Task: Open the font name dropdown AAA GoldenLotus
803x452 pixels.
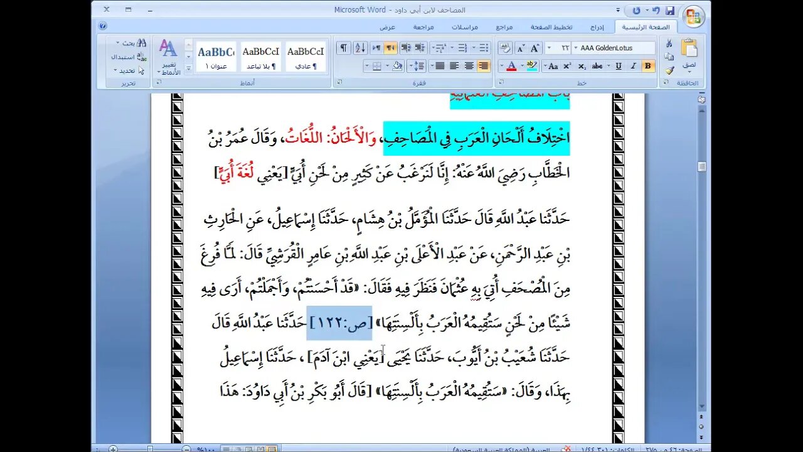Action: (577, 48)
